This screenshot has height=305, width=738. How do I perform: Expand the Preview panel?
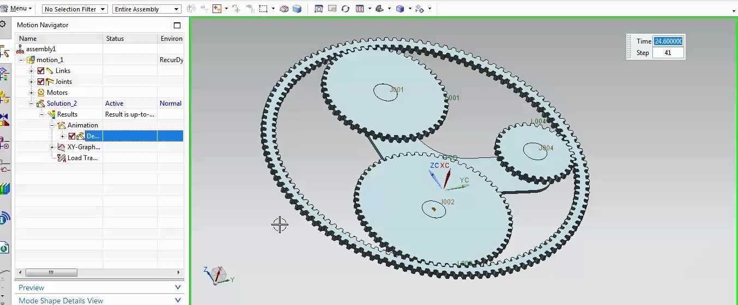tap(99, 288)
